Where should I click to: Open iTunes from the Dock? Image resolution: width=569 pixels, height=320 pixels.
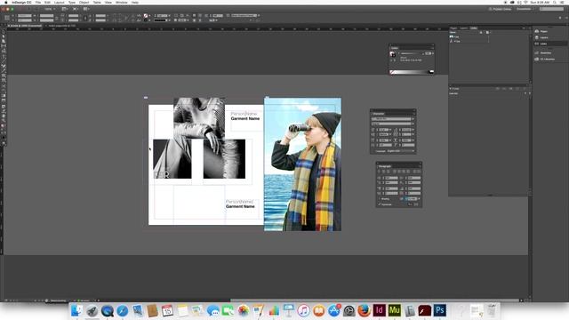tap(303, 310)
